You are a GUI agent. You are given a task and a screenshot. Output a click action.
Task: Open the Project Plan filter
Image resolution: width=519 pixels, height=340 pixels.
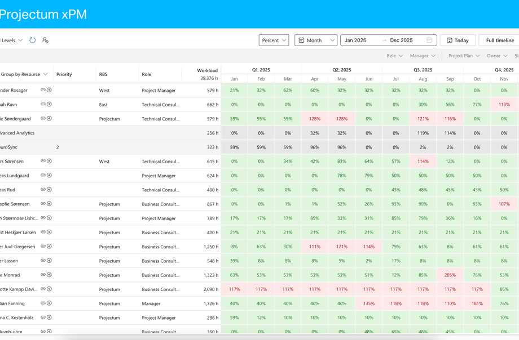[x=464, y=56]
